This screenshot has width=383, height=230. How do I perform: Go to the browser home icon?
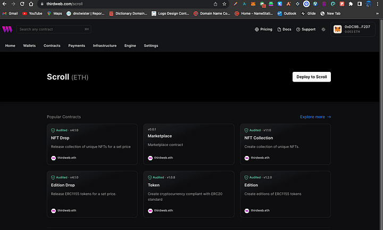(x=32, y=4)
